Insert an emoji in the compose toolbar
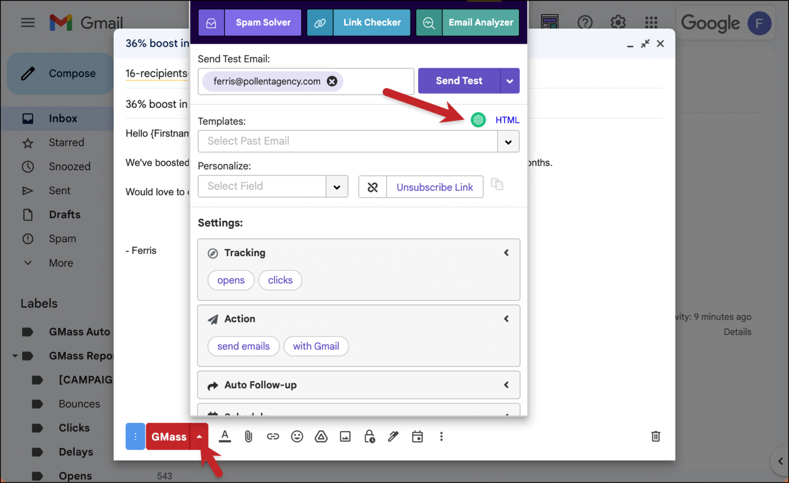This screenshot has height=483, width=789. [297, 436]
